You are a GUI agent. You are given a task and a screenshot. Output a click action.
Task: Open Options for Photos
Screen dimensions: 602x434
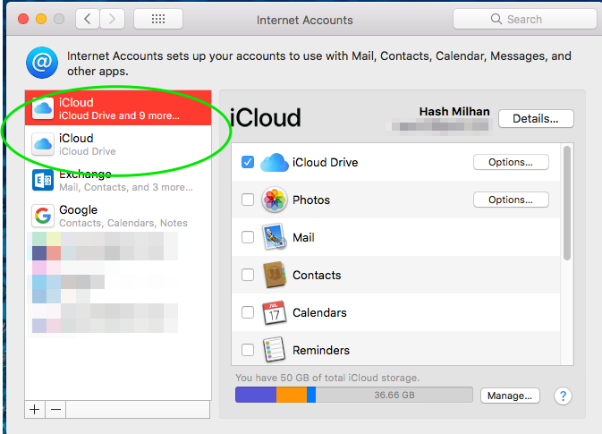tap(511, 200)
